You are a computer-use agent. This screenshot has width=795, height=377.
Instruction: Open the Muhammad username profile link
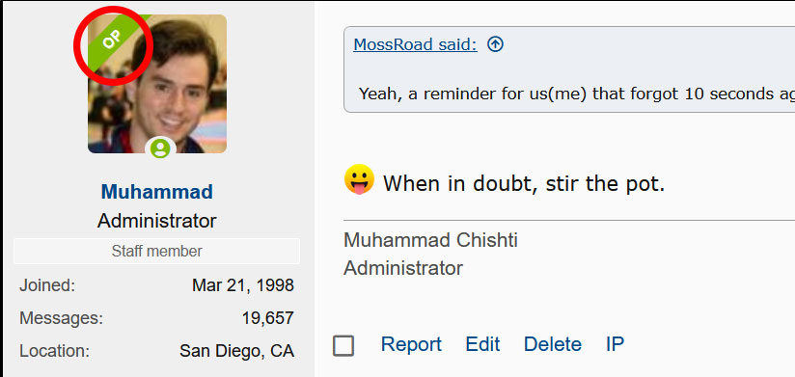tap(156, 192)
